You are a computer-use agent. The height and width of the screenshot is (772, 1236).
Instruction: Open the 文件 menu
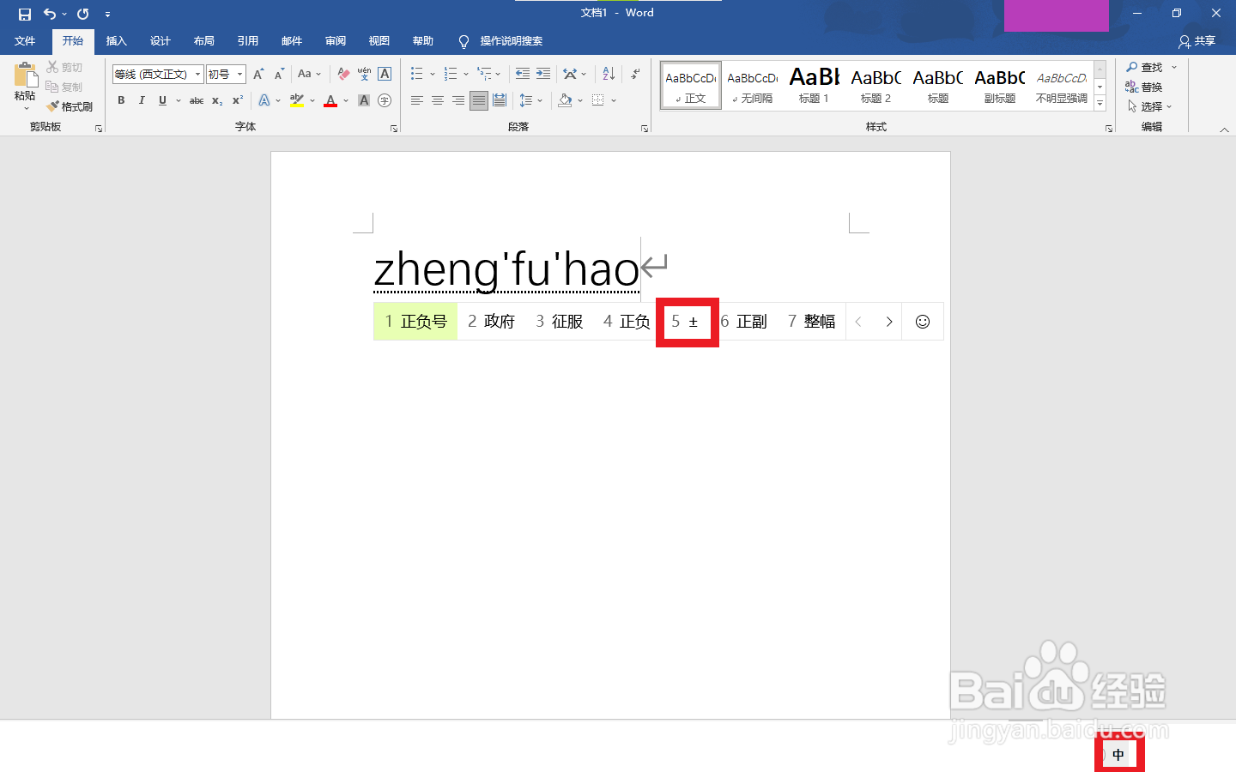[25, 40]
